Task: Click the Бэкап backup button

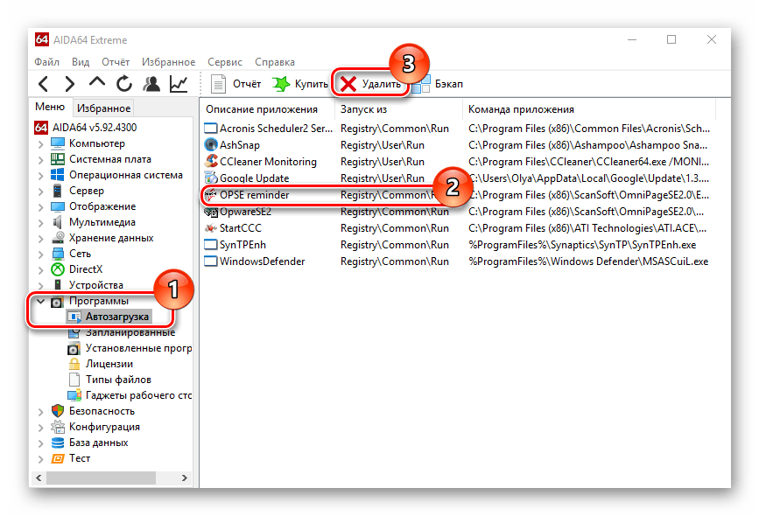Action: [x=439, y=84]
